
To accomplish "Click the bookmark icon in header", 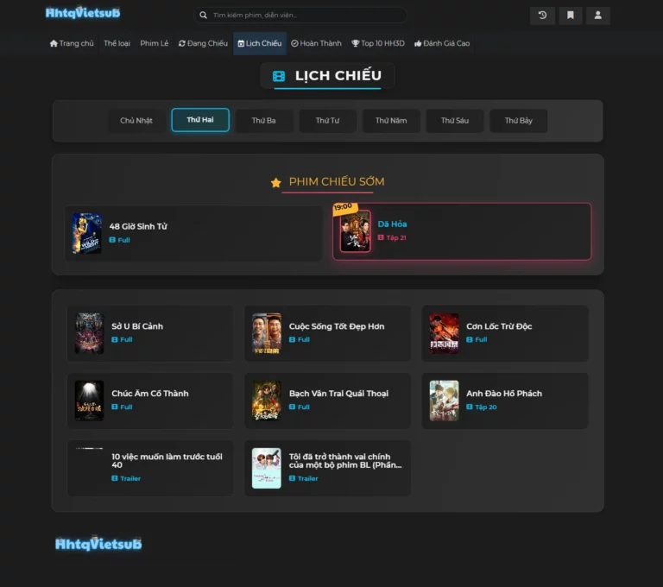I will pos(570,16).
